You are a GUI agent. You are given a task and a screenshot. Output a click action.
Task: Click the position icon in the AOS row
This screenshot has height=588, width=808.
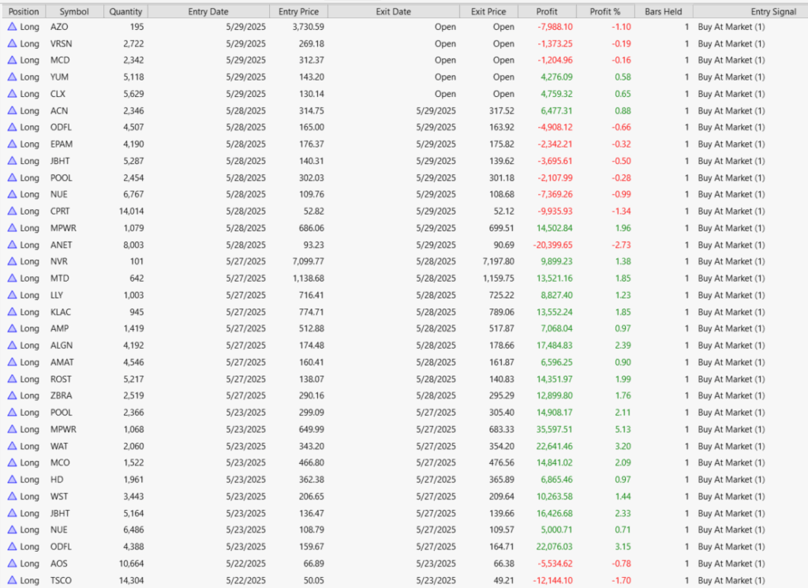(12, 564)
